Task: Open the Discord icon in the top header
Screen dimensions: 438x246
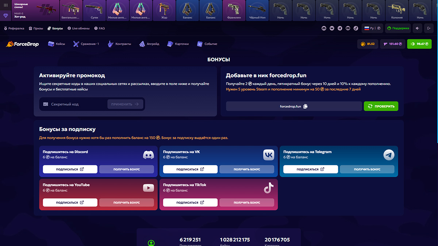Action: [x=324, y=28]
